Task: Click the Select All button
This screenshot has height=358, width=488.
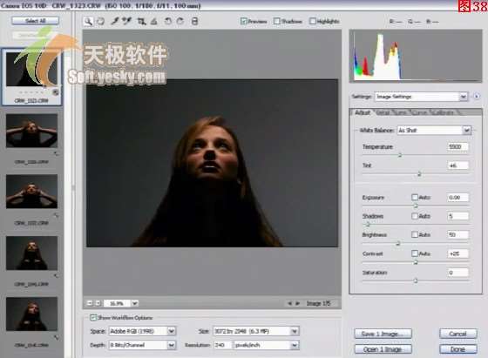Action: pyautogui.click(x=35, y=21)
